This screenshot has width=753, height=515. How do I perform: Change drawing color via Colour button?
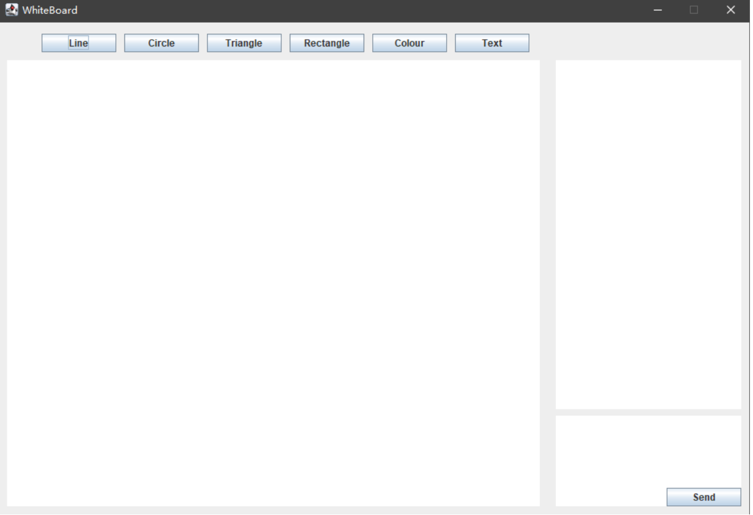410,43
